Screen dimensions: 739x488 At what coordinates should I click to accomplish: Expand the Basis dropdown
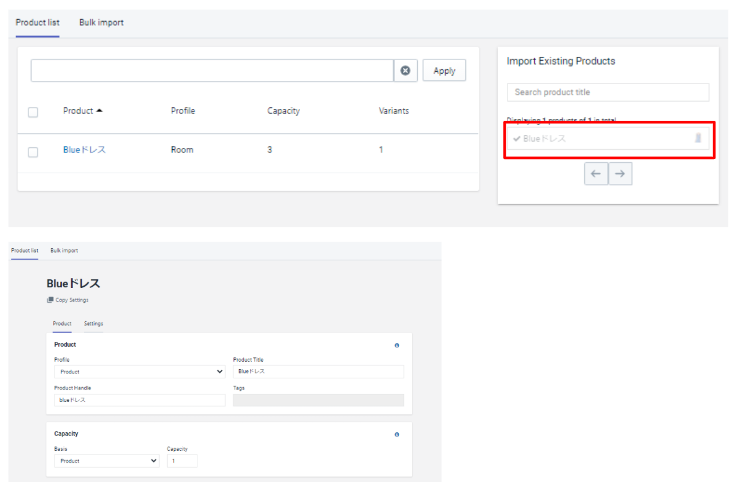pos(106,461)
